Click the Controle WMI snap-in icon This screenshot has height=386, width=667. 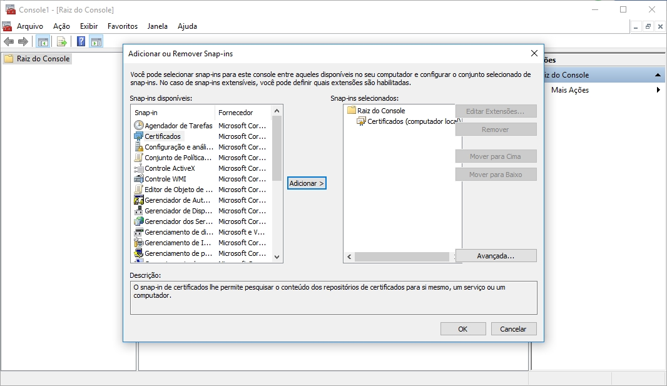tap(139, 178)
